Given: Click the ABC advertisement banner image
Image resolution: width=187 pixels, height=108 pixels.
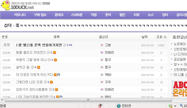Looking at the screenshot, I should point(179,89).
